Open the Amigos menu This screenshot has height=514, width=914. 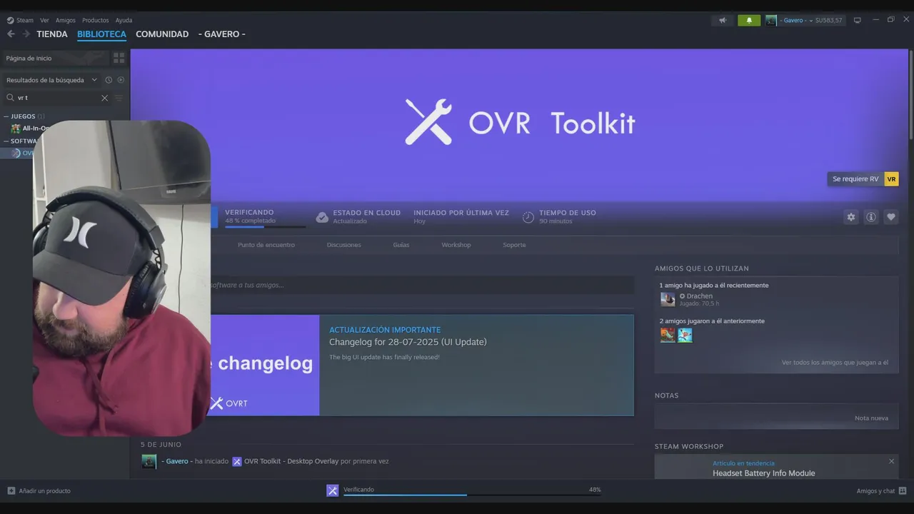(x=65, y=20)
